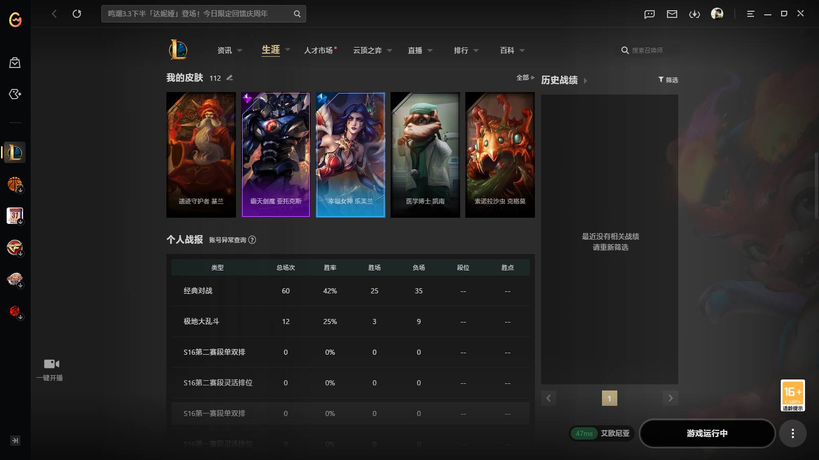Select page 1 of match history
This screenshot has width=819, height=460.
click(x=609, y=398)
